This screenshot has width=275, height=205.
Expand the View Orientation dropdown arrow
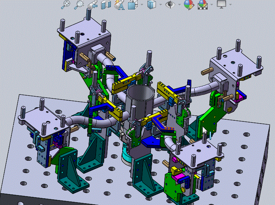141,5
